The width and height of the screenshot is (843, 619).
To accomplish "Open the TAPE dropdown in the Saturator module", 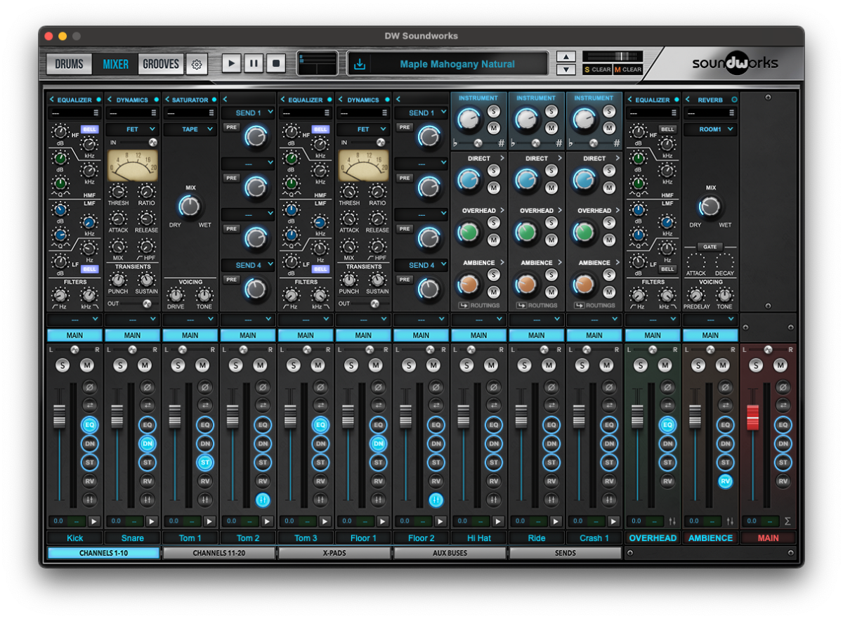I will point(190,129).
